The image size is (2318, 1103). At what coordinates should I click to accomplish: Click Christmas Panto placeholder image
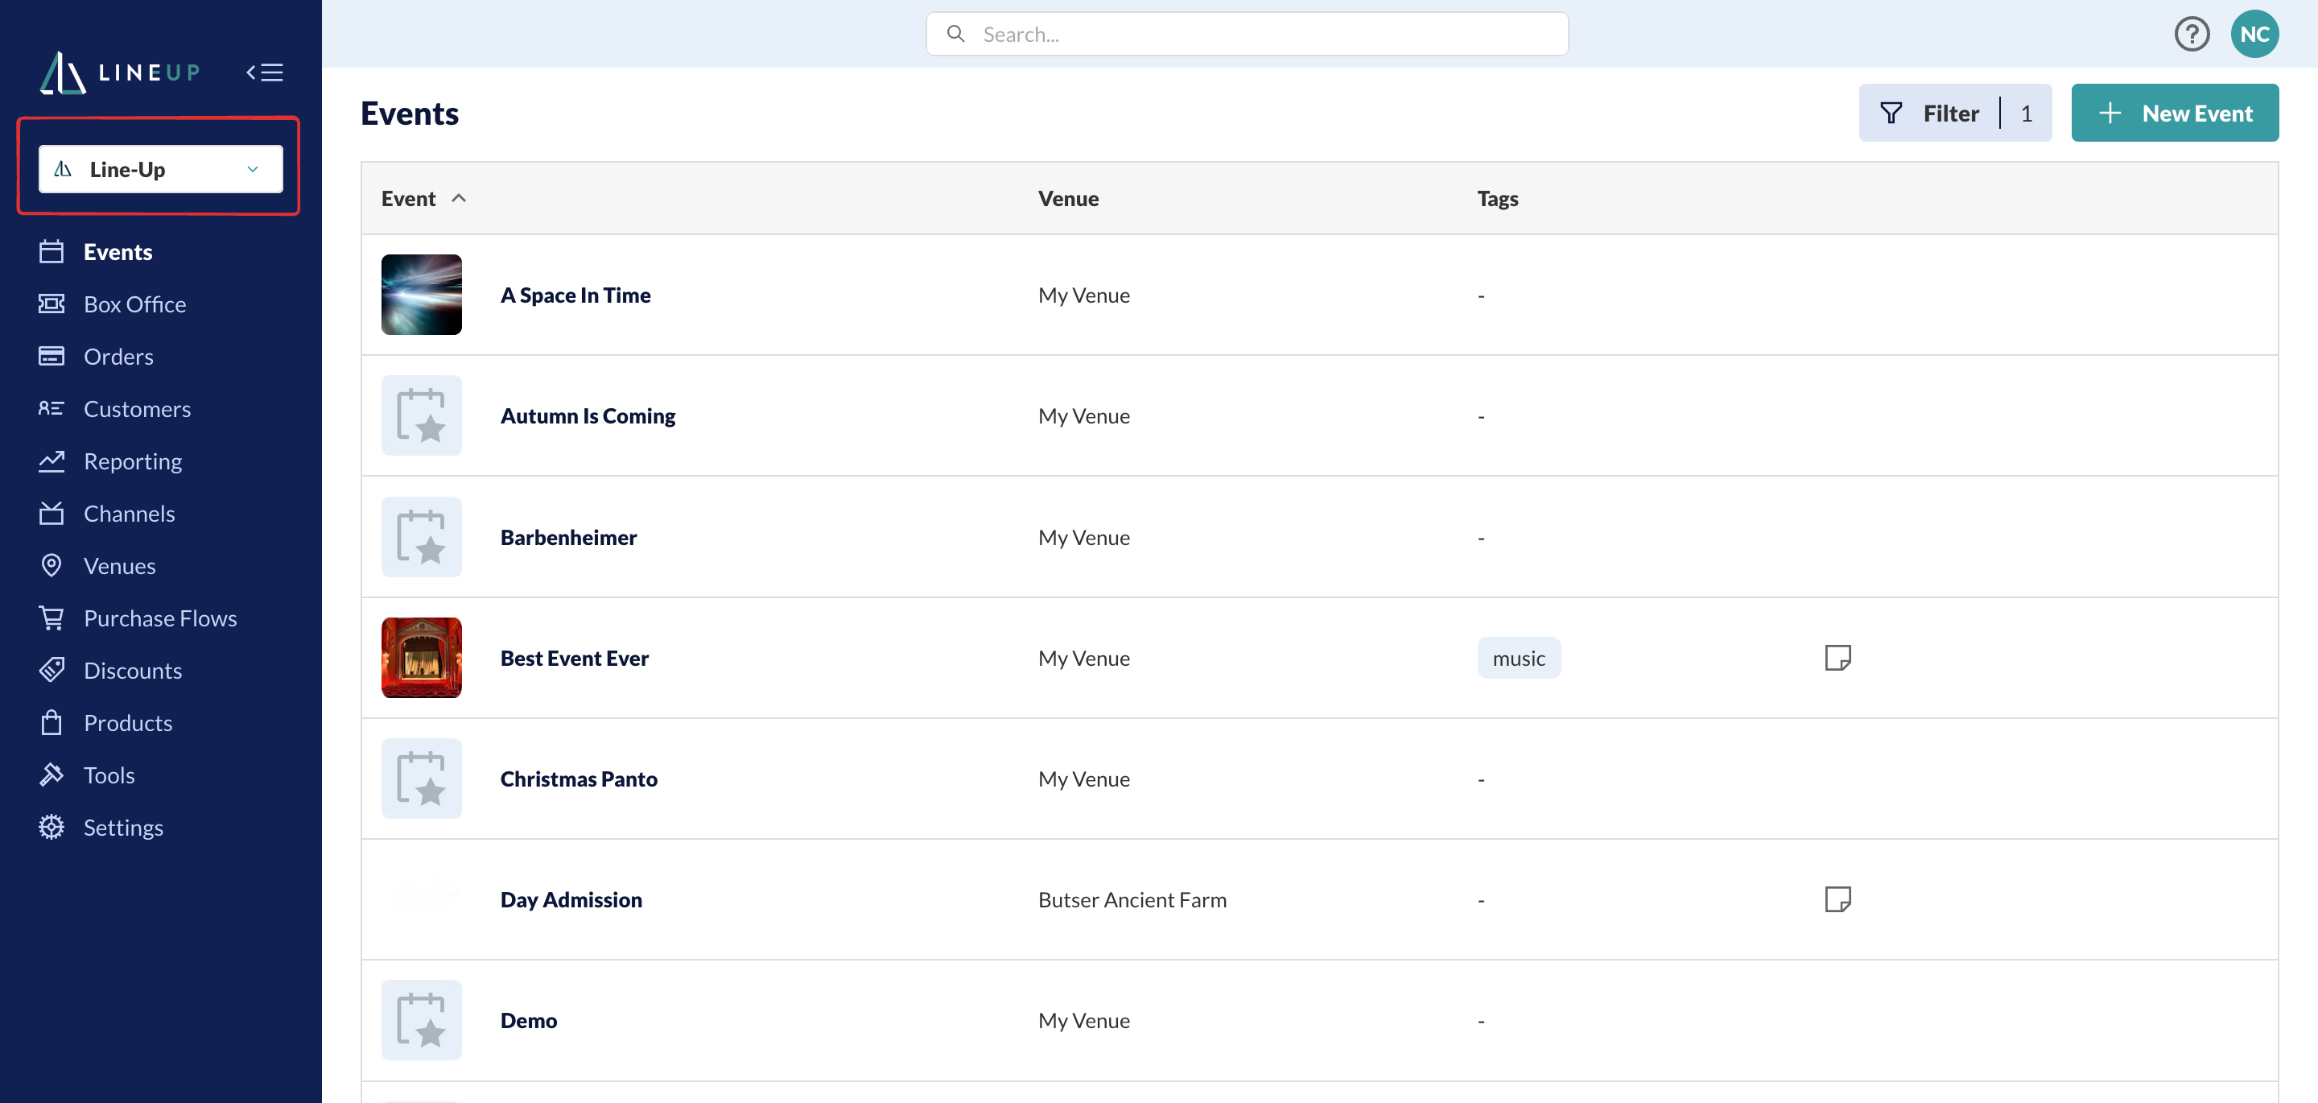(421, 778)
